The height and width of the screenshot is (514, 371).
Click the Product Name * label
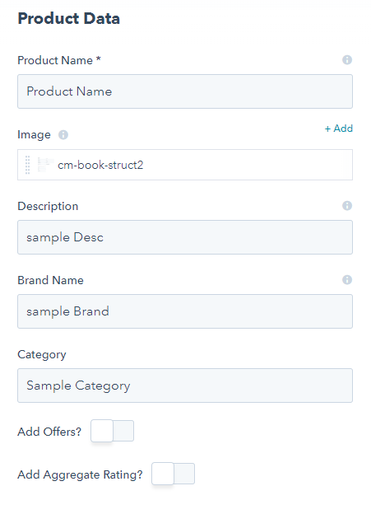tap(59, 60)
